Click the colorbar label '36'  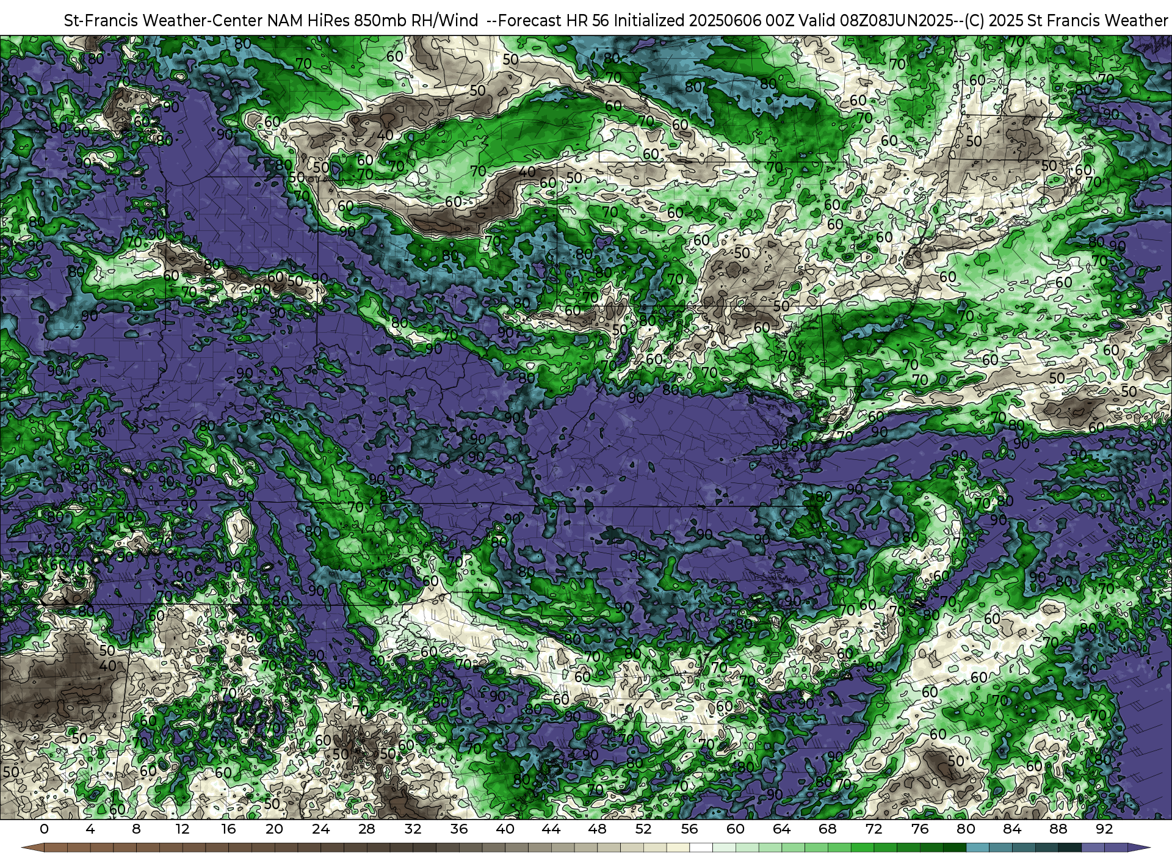click(x=459, y=829)
